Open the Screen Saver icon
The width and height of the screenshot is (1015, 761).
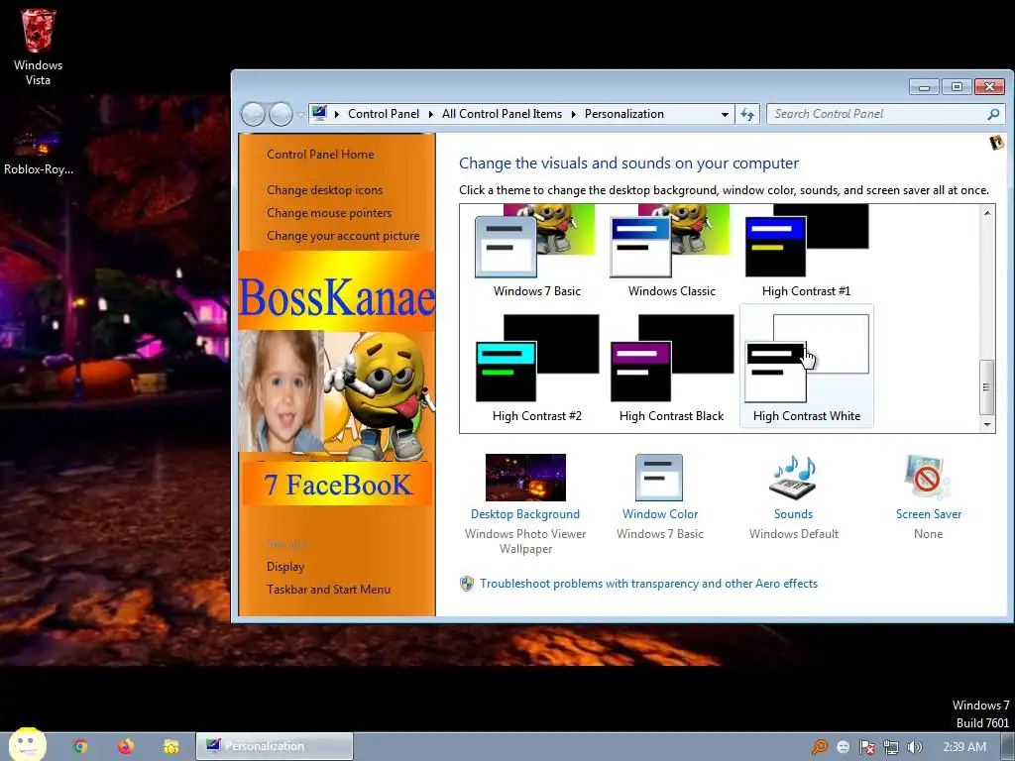tap(928, 478)
